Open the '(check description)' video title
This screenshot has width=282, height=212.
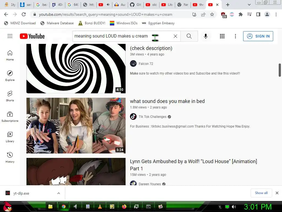151,48
